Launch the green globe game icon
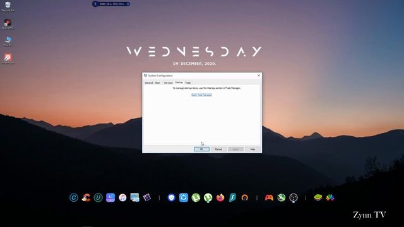 point(282,197)
